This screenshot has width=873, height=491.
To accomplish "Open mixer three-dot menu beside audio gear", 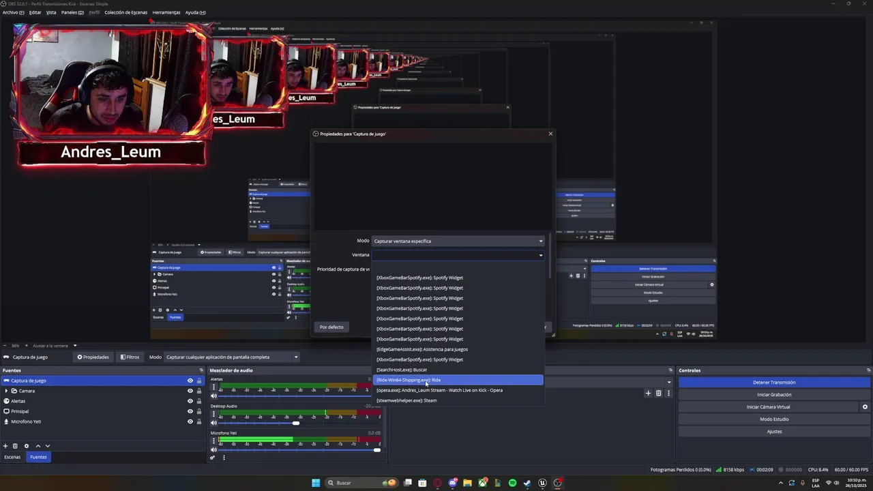I will [x=224, y=457].
